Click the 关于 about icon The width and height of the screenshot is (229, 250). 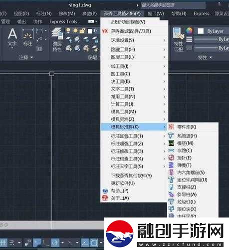click(105, 198)
